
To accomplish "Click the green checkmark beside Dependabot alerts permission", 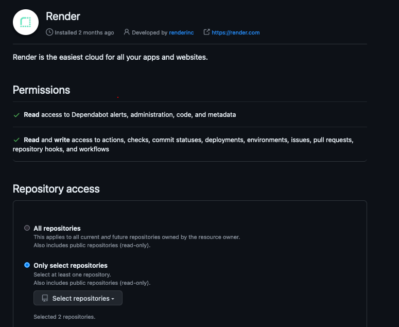I will (17, 115).
